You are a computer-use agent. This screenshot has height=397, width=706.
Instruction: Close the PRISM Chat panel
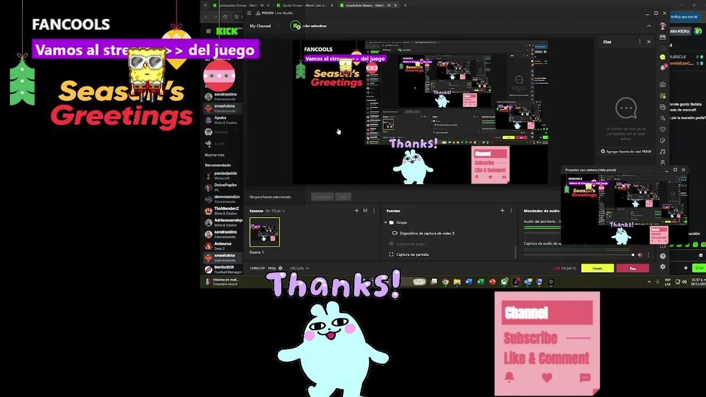[649, 42]
